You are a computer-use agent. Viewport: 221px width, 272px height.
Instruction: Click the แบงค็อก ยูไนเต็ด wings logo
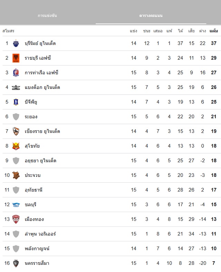16,87
